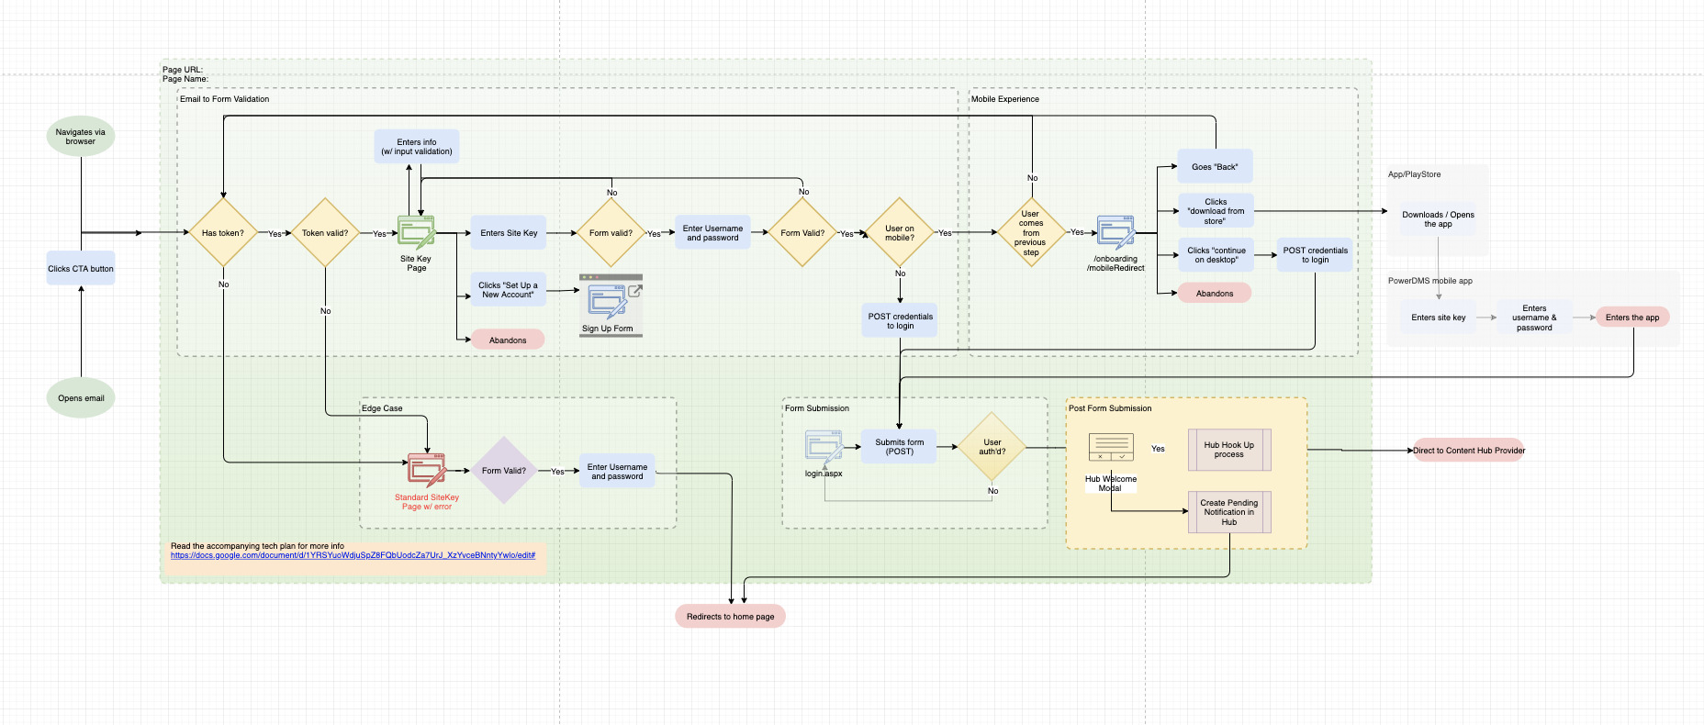This screenshot has height=725, width=1704.
Task: Select the red Standard SiteKey Page error icon
Action: 427,471
